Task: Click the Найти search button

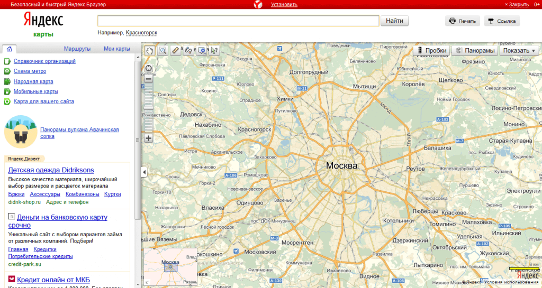Action: click(x=395, y=21)
